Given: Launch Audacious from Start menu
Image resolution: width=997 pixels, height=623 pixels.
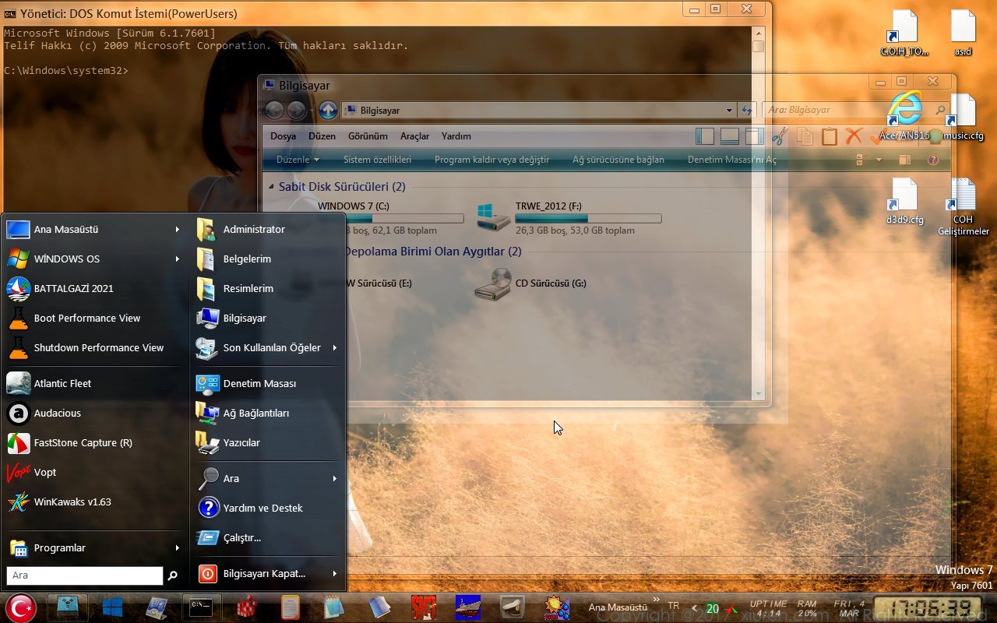Looking at the screenshot, I should tap(94, 413).
